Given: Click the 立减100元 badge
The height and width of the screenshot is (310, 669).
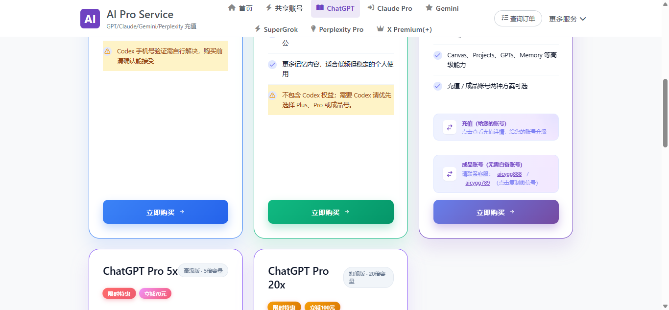Looking at the screenshot, I should 322,308.
